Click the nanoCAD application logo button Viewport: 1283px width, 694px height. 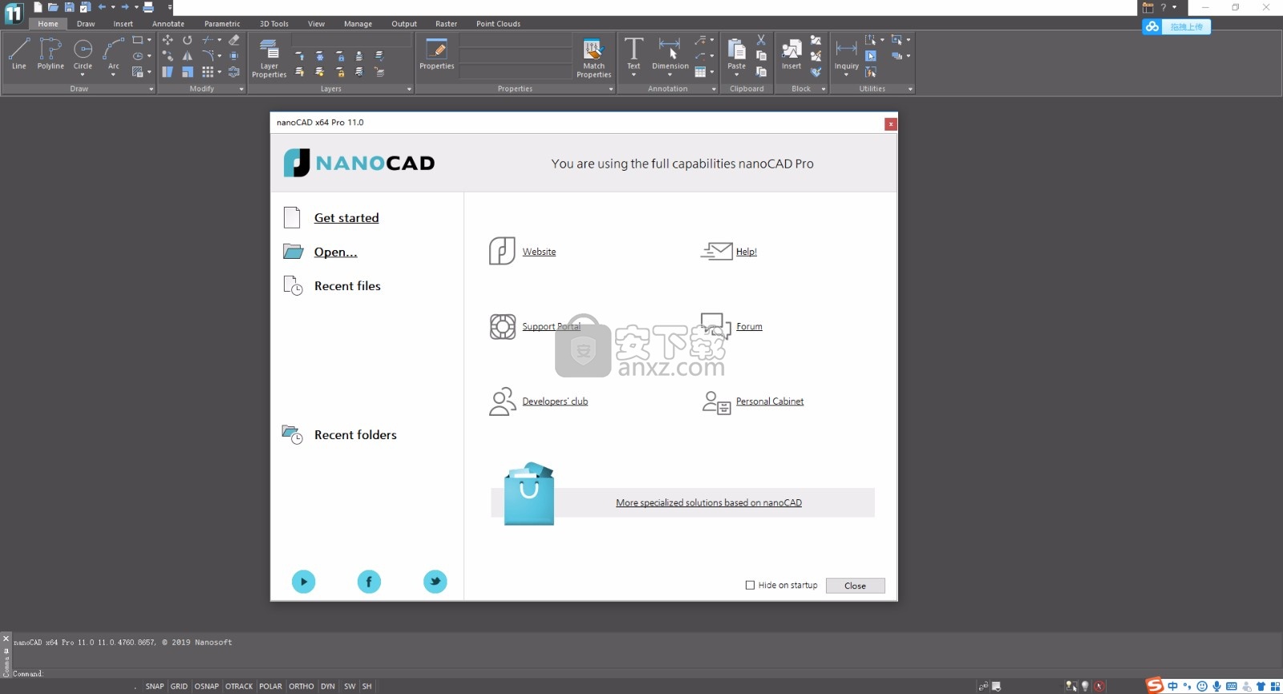click(x=14, y=13)
